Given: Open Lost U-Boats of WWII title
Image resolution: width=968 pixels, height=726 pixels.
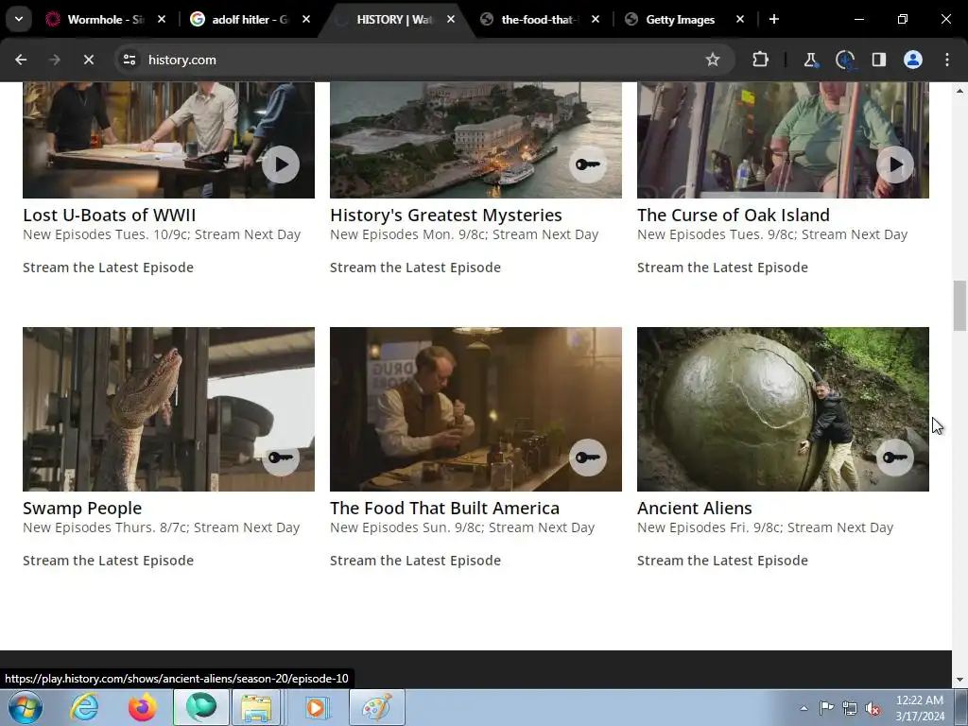Looking at the screenshot, I should (x=110, y=215).
